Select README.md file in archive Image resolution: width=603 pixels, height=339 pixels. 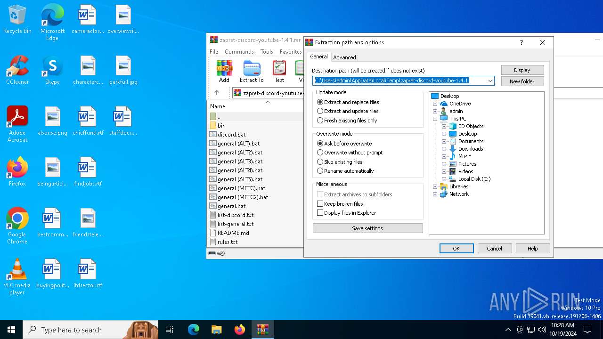point(233,233)
